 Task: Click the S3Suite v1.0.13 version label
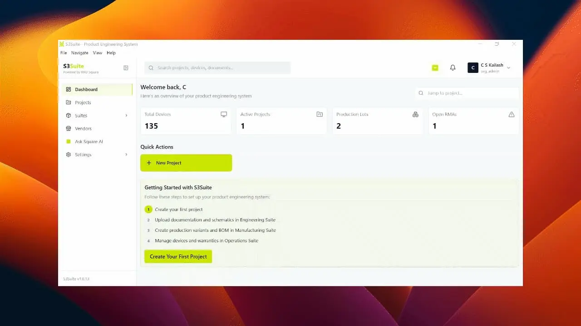tap(76, 279)
